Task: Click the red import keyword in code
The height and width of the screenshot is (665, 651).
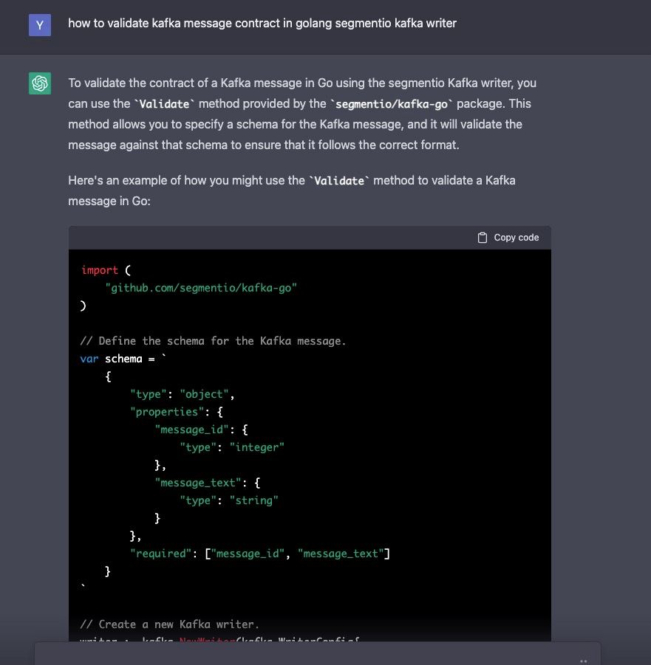Action: [x=99, y=270]
